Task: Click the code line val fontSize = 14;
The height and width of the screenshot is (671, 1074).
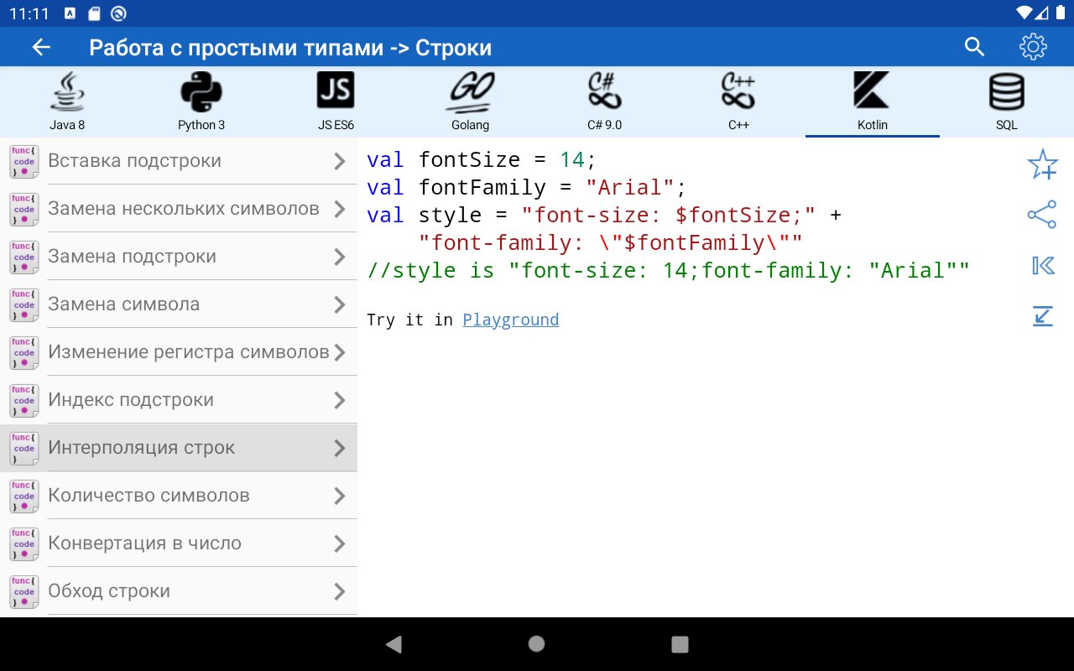Action: [482, 159]
